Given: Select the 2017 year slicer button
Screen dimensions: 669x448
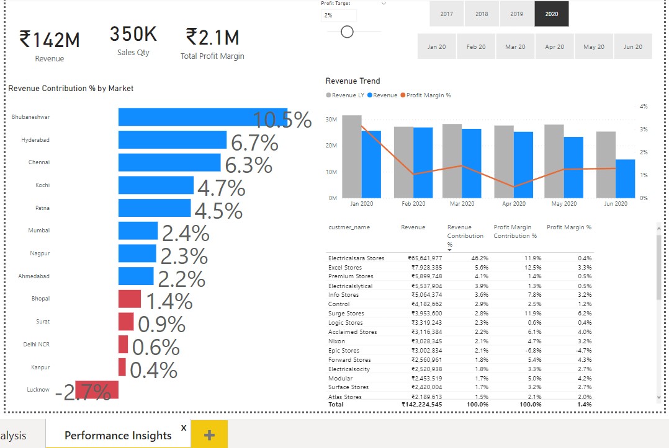Looking at the screenshot, I should pos(447,14).
